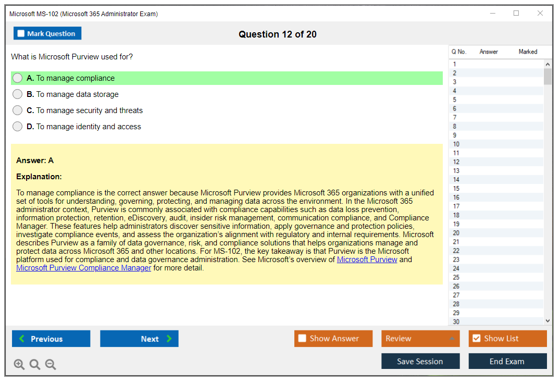Select question 3 in the list

496,82
